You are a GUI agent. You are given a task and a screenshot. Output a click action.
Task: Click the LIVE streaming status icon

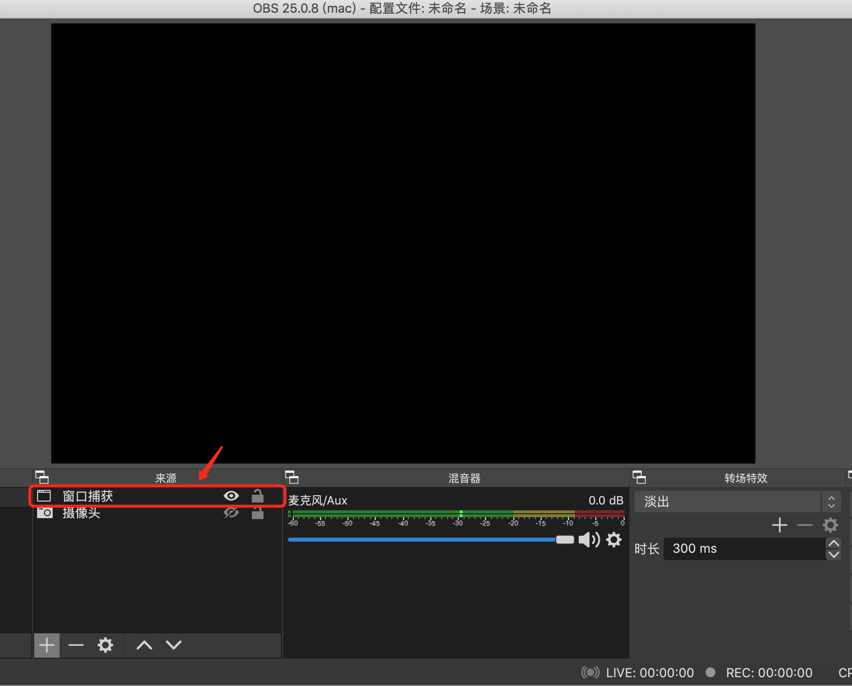coord(590,672)
